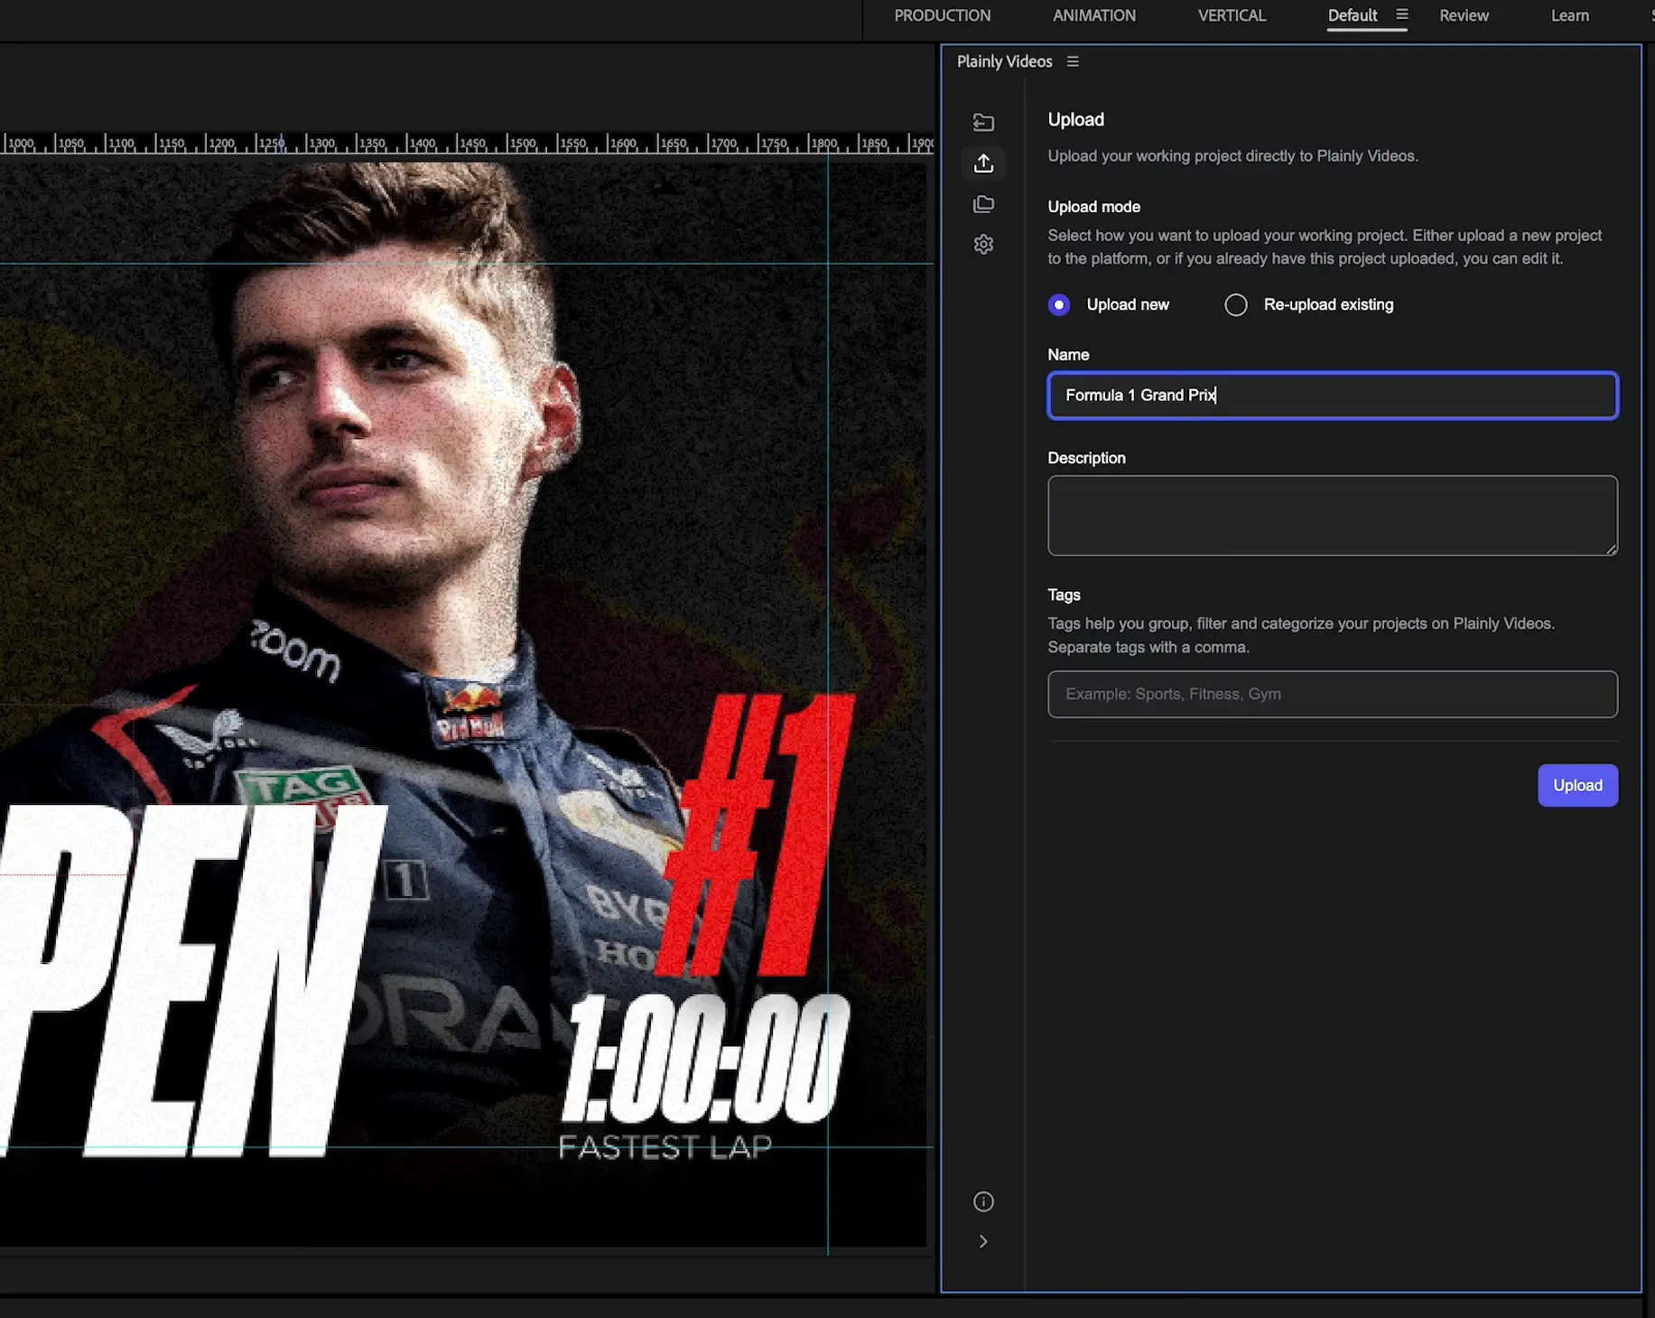Viewport: 1655px width, 1318px height.
Task: Select the Upload icon in the Plainly sidebar
Action: coord(983,164)
